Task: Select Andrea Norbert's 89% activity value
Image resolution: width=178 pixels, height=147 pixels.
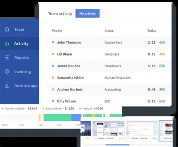Action: click(162, 89)
